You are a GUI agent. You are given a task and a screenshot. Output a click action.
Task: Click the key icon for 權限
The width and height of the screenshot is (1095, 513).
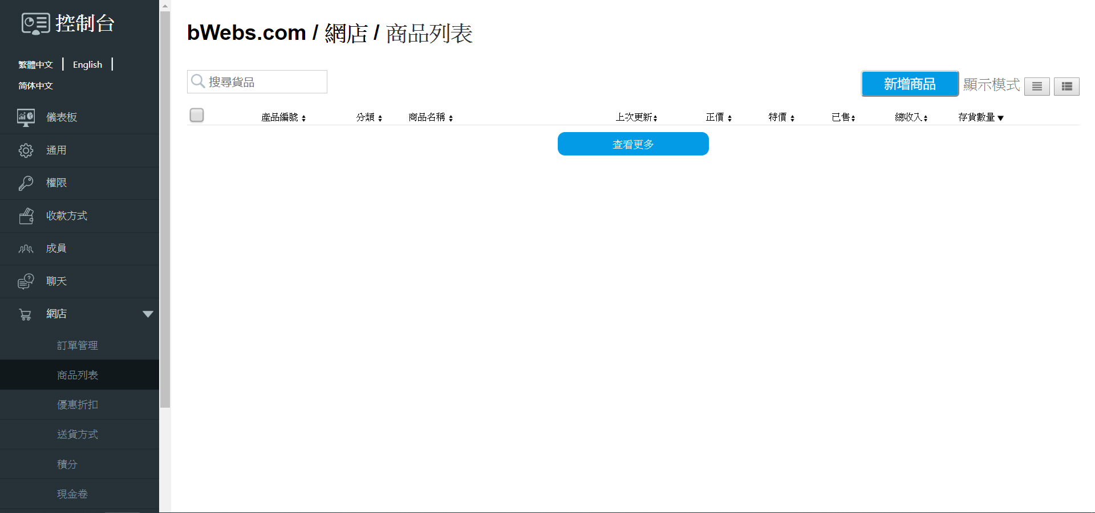tap(26, 183)
